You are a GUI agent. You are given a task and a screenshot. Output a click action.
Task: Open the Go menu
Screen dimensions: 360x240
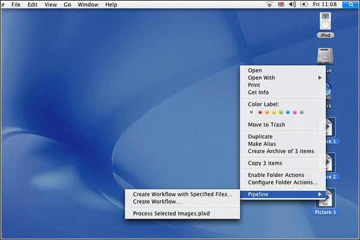click(x=67, y=5)
